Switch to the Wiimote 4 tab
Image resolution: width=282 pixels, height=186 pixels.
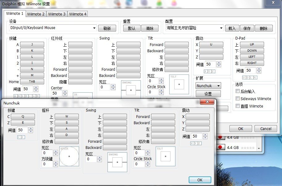pyautogui.click(x=77, y=14)
